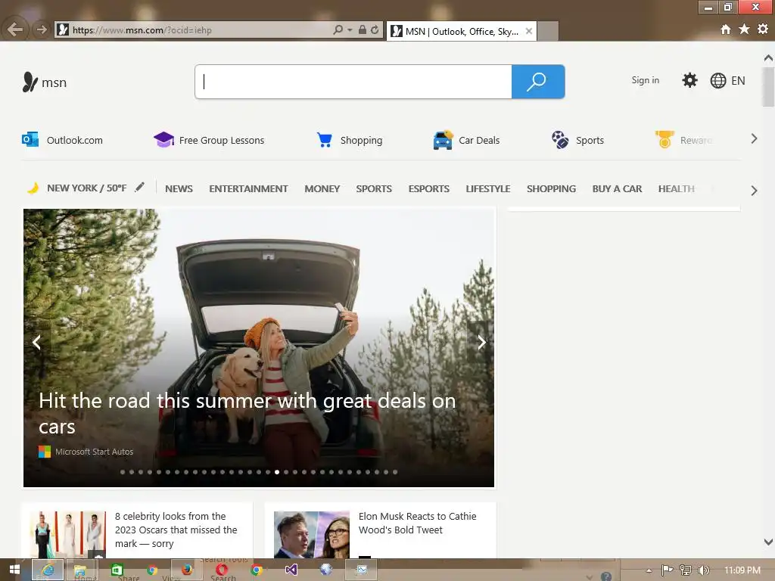Go to next carousel slide arrow
Image resolution: width=775 pixels, height=581 pixels.
tap(481, 342)
